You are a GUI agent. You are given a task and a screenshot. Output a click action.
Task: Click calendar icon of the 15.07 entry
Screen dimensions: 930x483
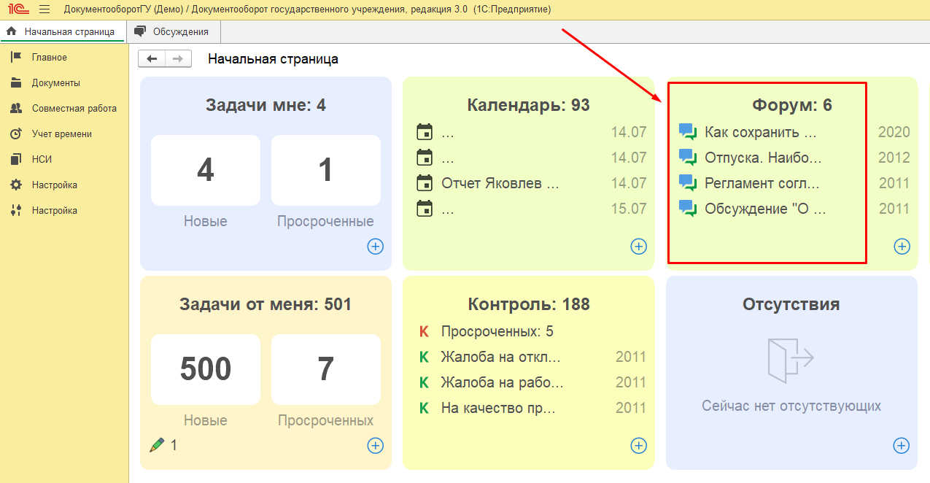[424, 209]
